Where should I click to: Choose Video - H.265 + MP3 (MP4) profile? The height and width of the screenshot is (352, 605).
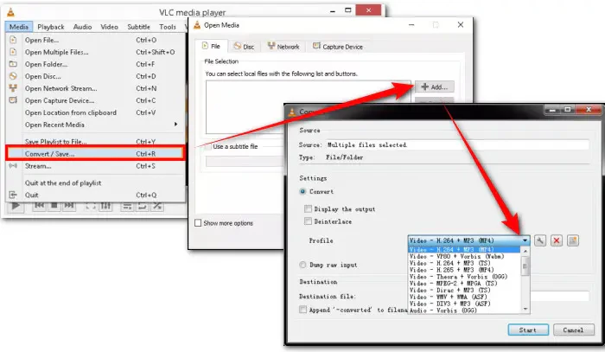(x=466, y=270)
